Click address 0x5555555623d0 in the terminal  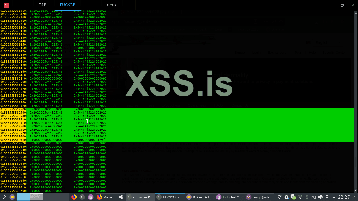pos(14,17)
